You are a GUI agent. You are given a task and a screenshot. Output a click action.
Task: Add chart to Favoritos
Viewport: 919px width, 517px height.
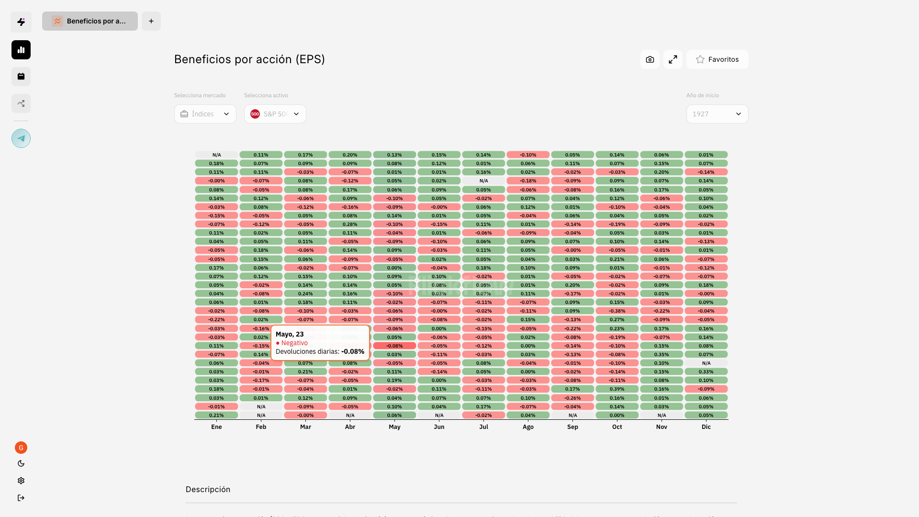717,59
